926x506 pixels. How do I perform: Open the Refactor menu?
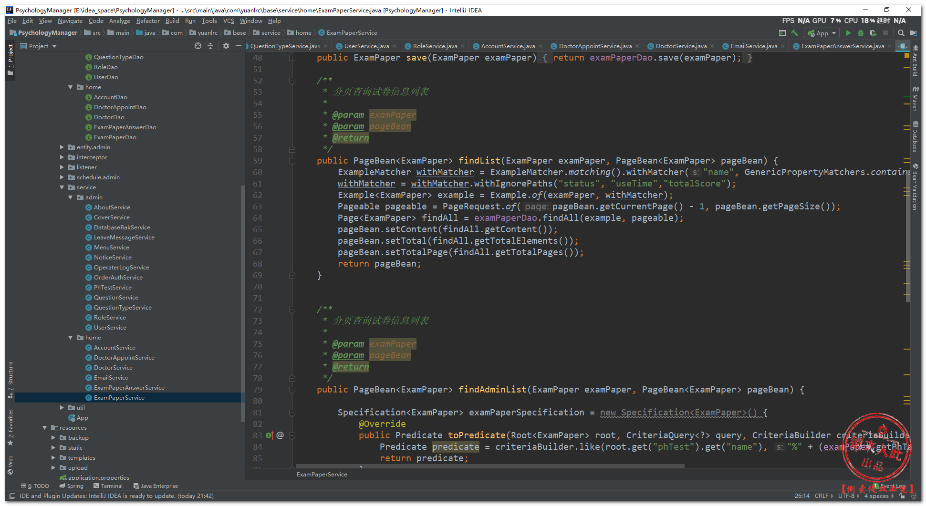(148, 21)
